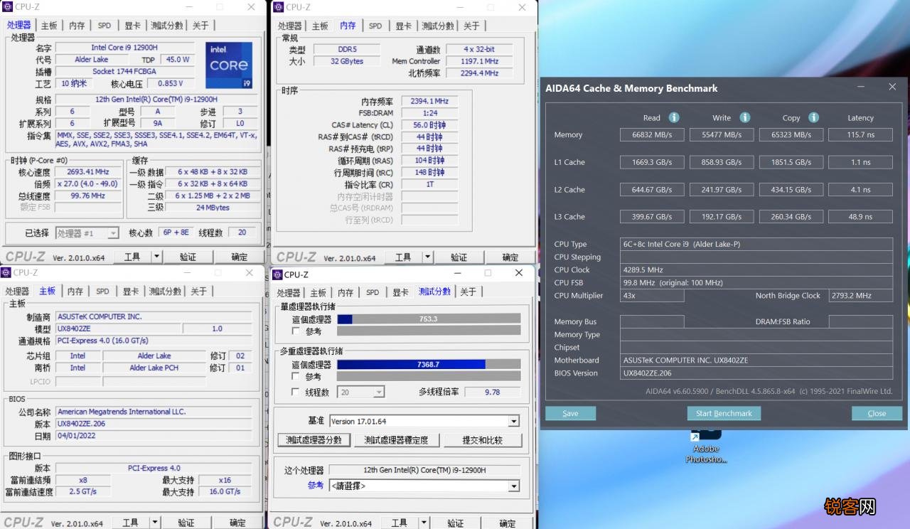The image size is (910, 529).
Task: Click the 三级 cache value 24 MBytes
Action: click(213, 208)
